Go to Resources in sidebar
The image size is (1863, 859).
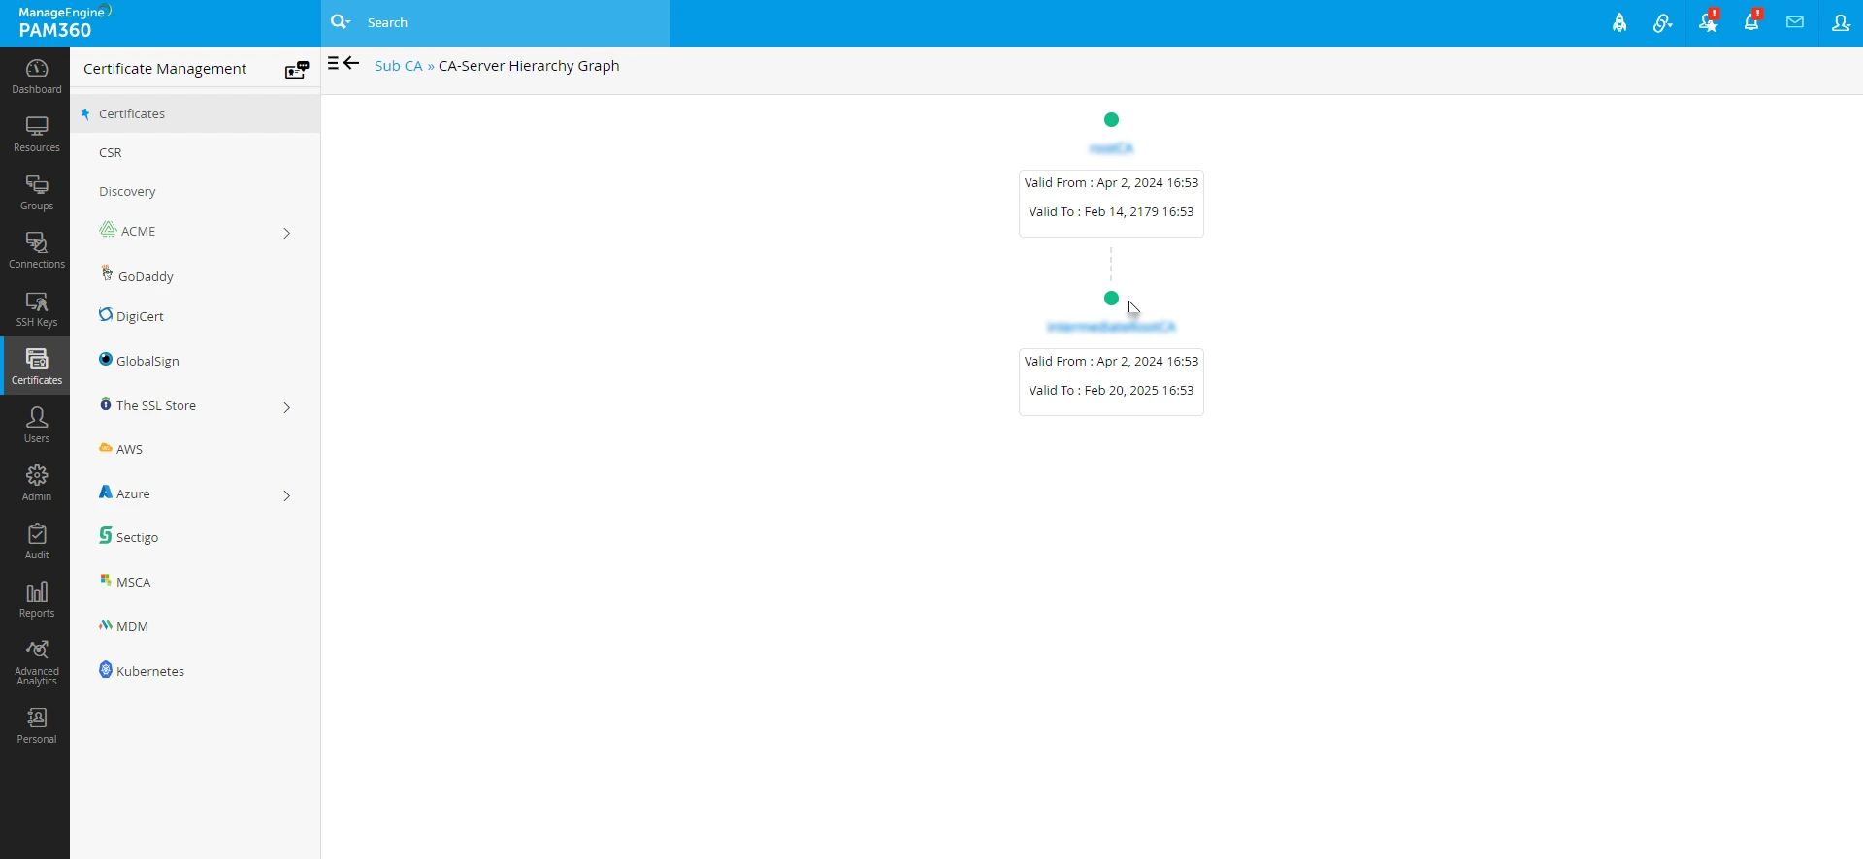click(x=36, y=134)
